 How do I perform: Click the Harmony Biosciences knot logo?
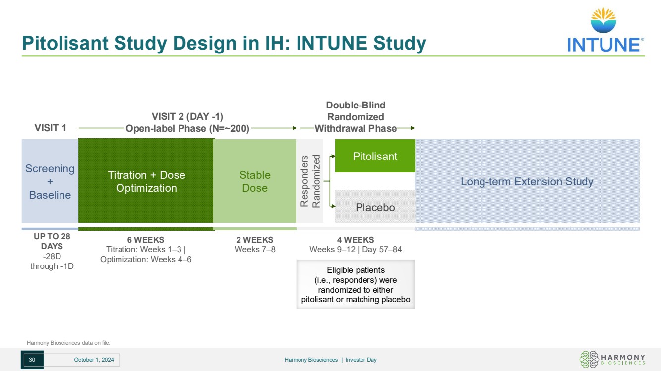(588, 359)
